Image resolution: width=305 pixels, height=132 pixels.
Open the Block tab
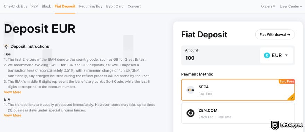tap(46, 6)
